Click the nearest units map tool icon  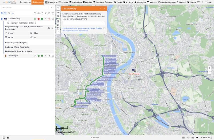58,28
